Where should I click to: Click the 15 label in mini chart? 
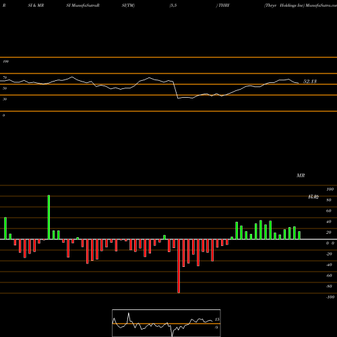[217, 319]
